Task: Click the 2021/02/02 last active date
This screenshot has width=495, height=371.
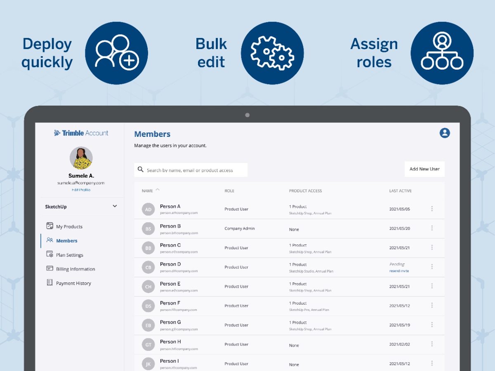Action: click(x=400, y=344)
